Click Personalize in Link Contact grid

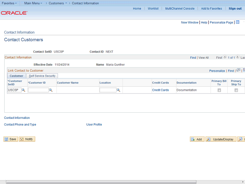pyautogui.click(x=217, y=71)
